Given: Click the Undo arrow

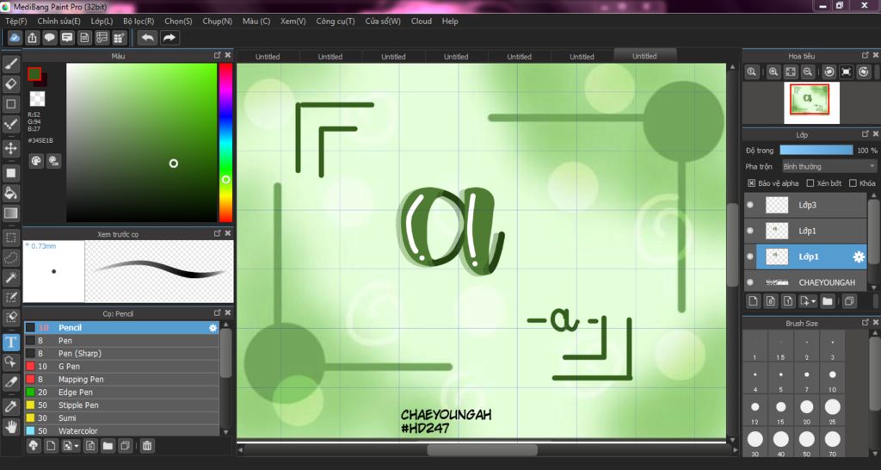Looking at the screenshot, I should (x=148, y=38).
